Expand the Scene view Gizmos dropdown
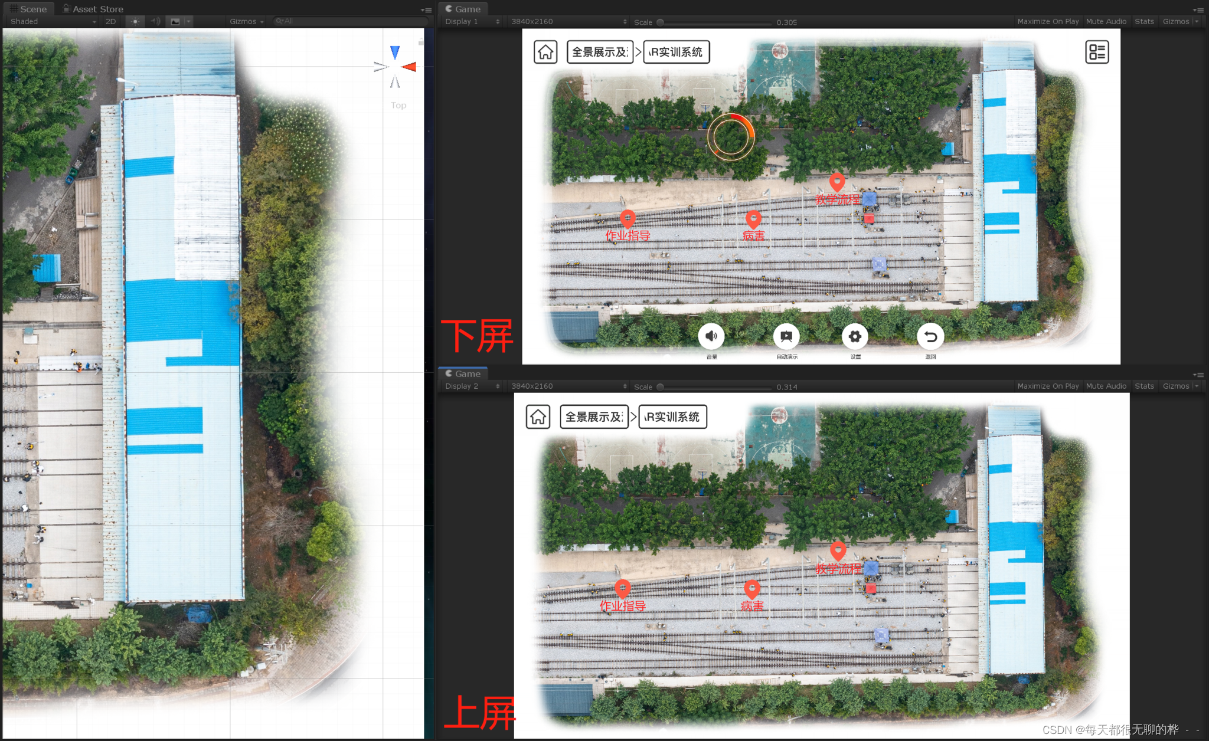 click(246, 21)
